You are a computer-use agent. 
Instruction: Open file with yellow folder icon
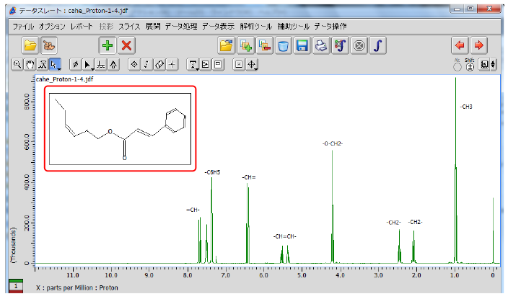pos(30,45)
